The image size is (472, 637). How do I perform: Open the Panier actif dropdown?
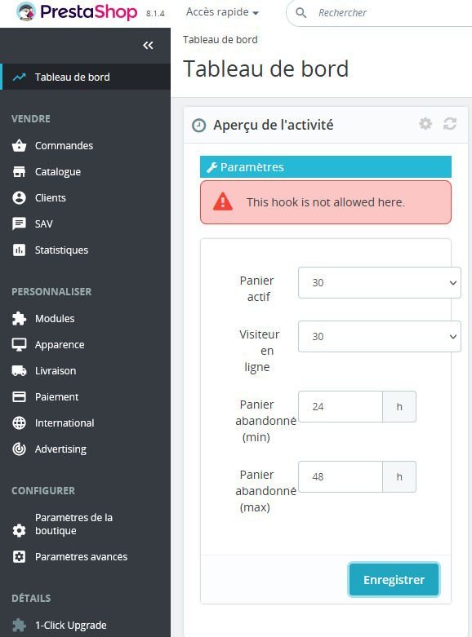click(379, 283)
